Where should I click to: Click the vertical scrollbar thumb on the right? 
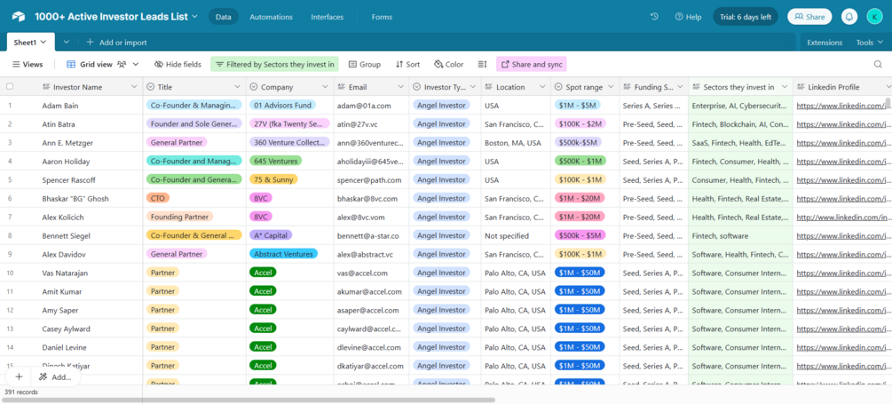(x=888, y=103)
